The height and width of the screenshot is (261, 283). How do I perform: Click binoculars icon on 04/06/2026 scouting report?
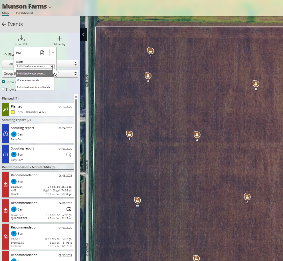click(x=6, y=154)
